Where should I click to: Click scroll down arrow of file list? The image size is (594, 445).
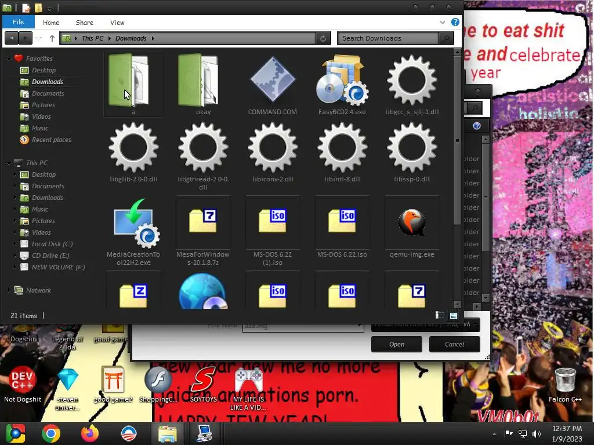457,304
